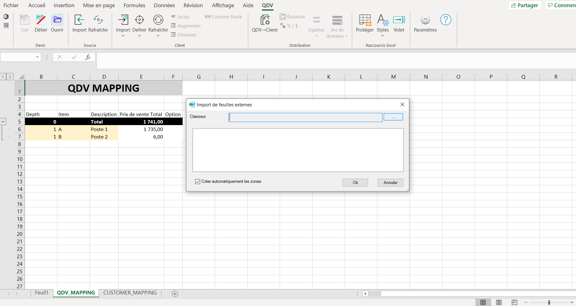Image resolution: width=576 pixels, height=306 pixels.
Task: Click the zoom slider handle
Action: coord(549,303)
